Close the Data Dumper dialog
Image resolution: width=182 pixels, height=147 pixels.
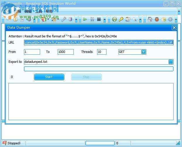pos(174,27)
